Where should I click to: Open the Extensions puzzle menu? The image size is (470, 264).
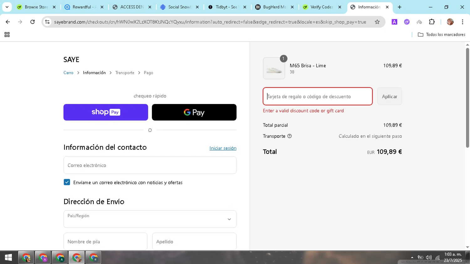click(432, 22)
